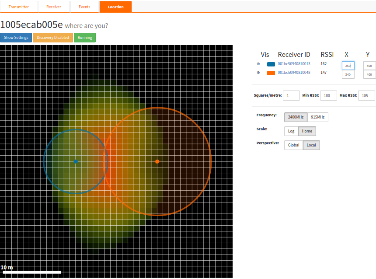The width and height of the screenshot is (376, 279).
Task: Toggle visibility icon for receiver 001bc50940810013
Action: pyautogui.click(x=258, y=64)
